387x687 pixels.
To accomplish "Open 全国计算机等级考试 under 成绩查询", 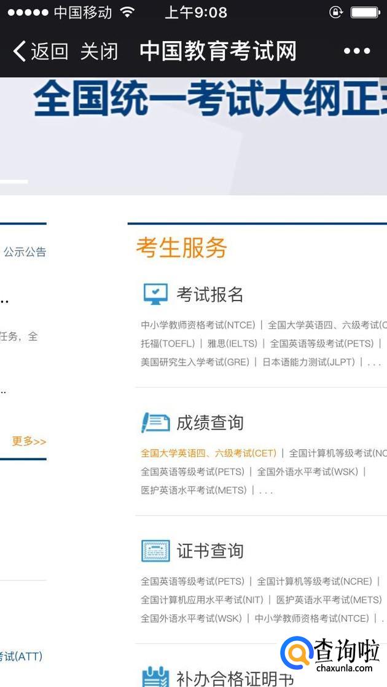I will click(337, 453).
